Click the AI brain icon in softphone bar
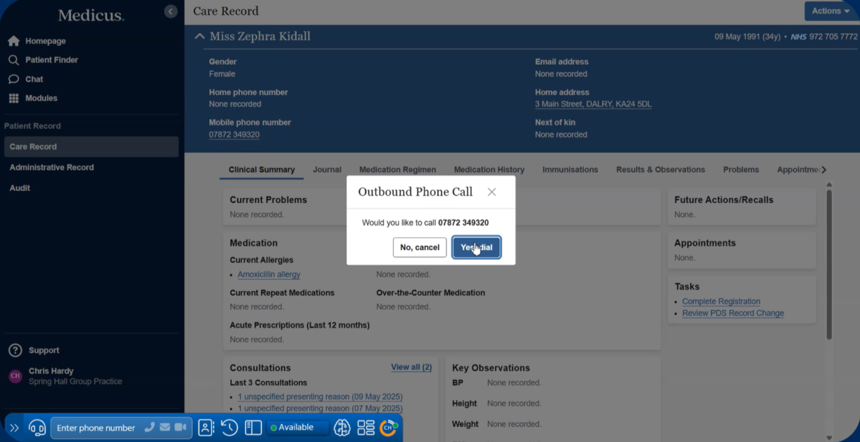Viewport: 860px width, 442px height. click(342, 427)
